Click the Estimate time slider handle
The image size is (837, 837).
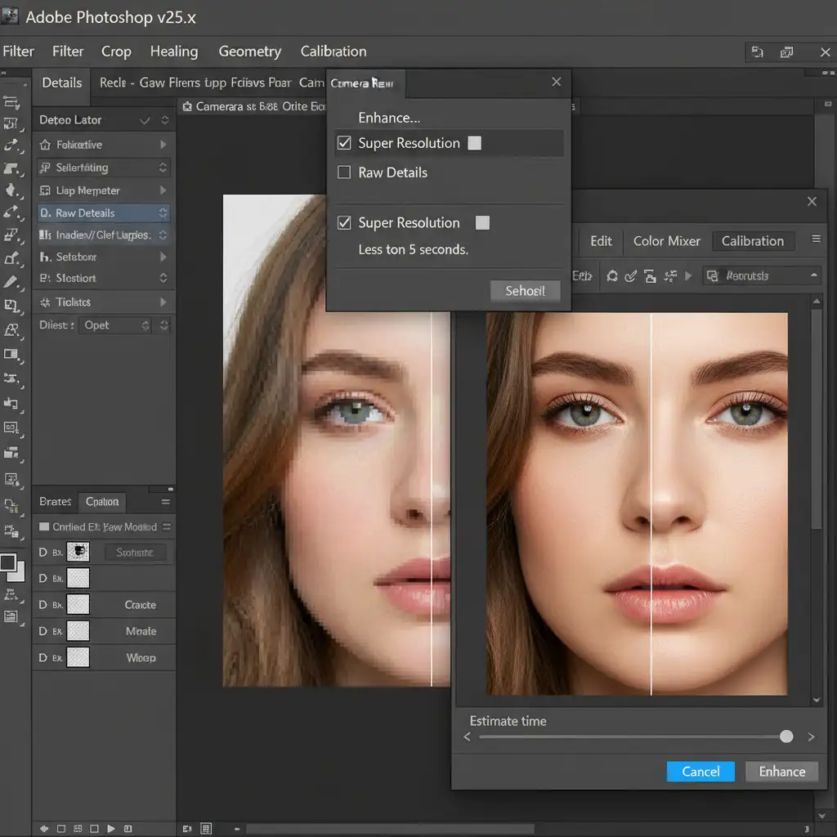(786, 736)
